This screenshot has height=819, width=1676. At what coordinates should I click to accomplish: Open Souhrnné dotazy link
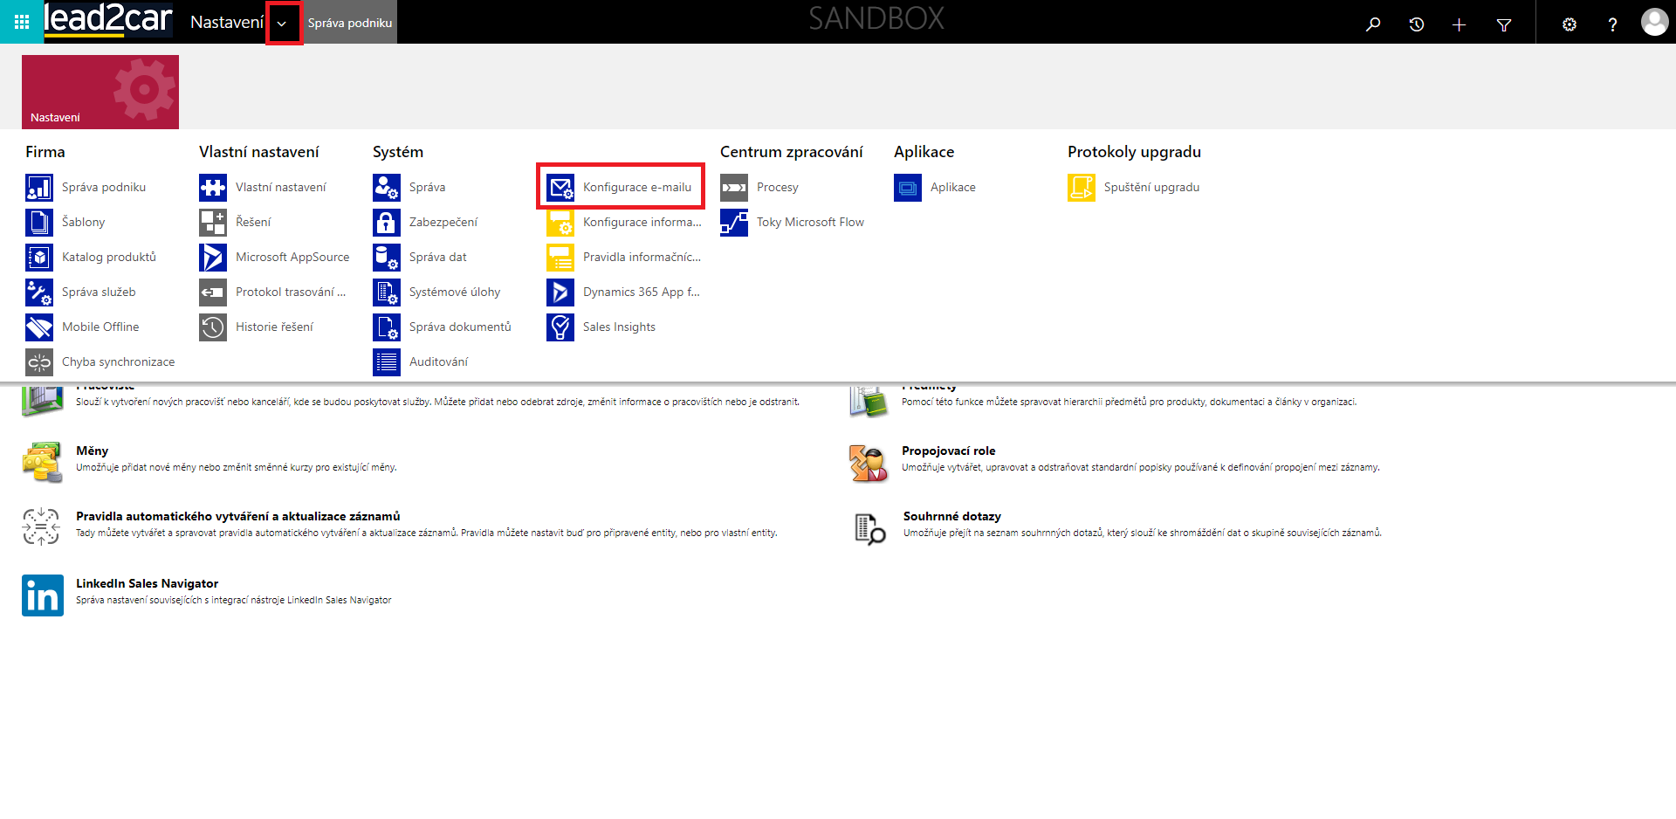coord(951,516)
